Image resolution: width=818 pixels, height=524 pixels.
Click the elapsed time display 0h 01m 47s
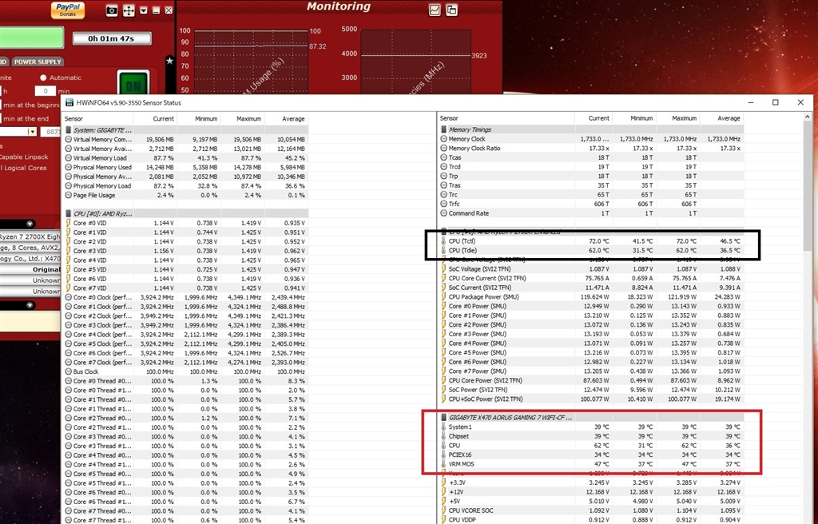(x=112, y=38)
